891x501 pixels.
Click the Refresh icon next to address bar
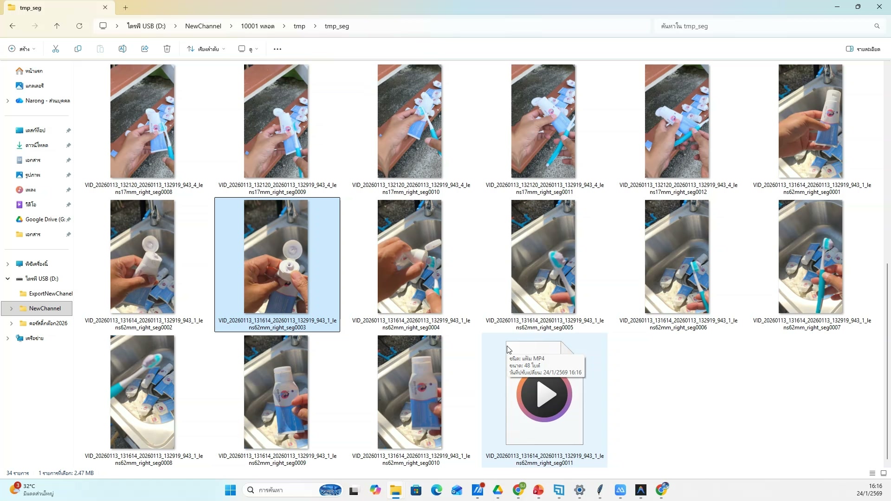pos(79,26)
